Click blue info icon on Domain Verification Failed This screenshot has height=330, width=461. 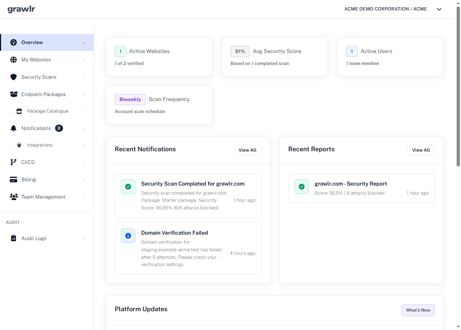coord(128,236)
